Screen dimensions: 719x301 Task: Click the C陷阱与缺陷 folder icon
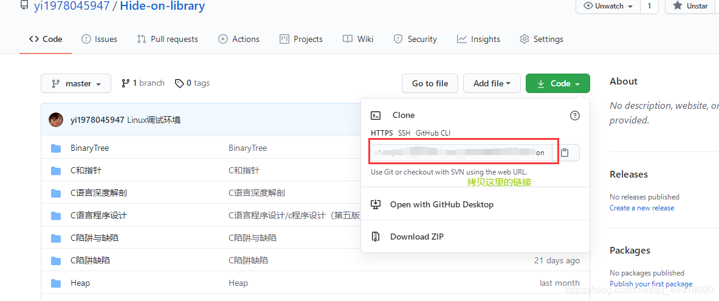pyautogui.click(x=56, y=238)
